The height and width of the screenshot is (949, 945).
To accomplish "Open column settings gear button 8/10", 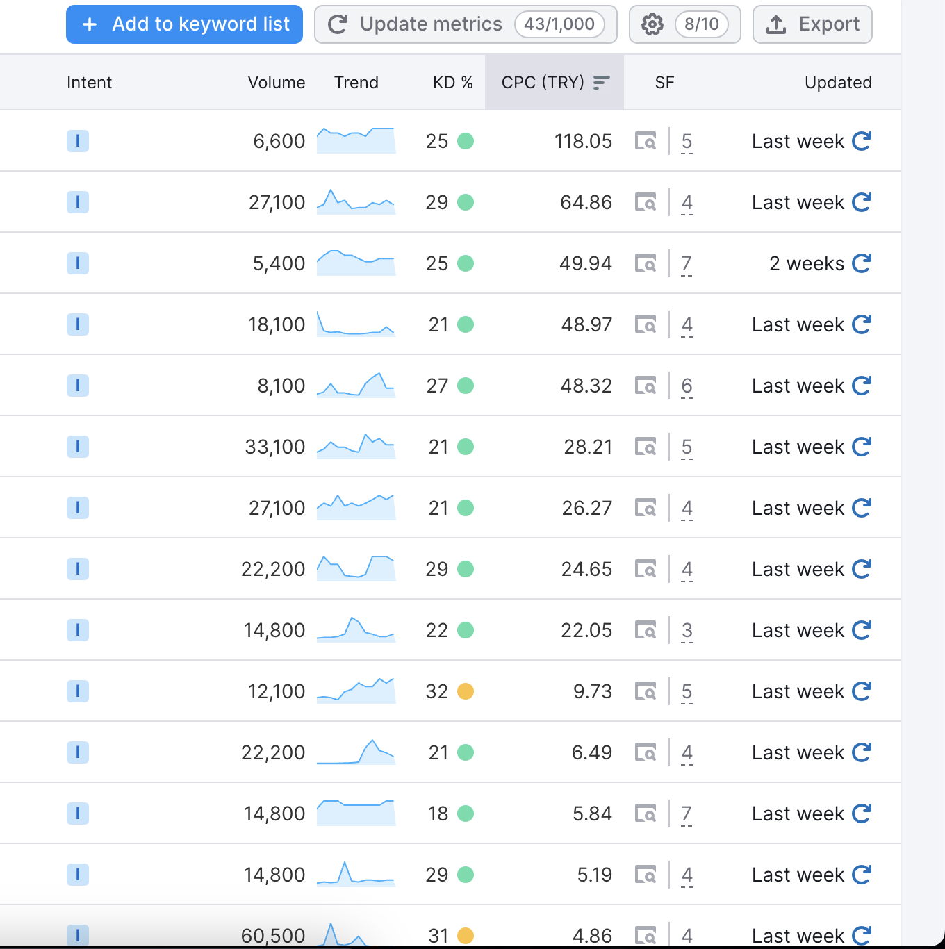I will tap(684, 24).
